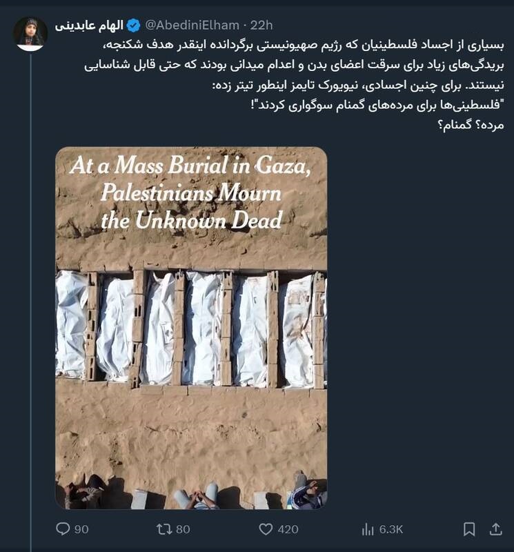Click the 420 likes count
Viewport: 514px width, 552px height.
pyautogui.click(x=288, y=529)
